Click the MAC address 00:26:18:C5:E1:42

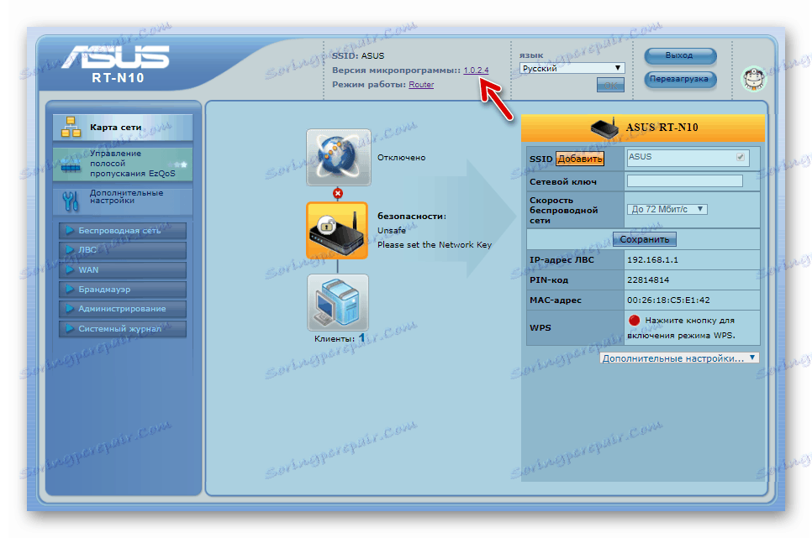[668, 300]
